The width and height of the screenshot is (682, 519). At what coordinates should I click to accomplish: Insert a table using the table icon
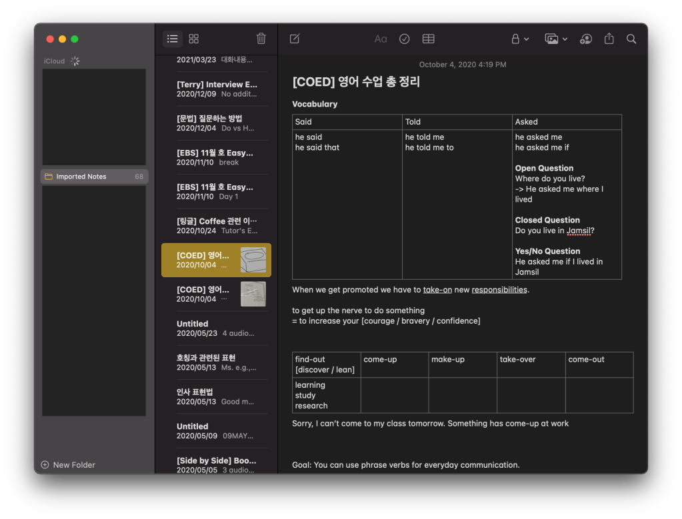[428, 39]
